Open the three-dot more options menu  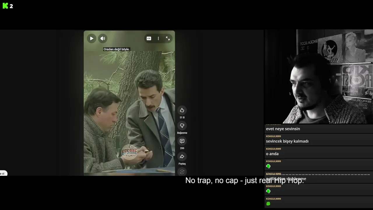(x=158, y=38)
